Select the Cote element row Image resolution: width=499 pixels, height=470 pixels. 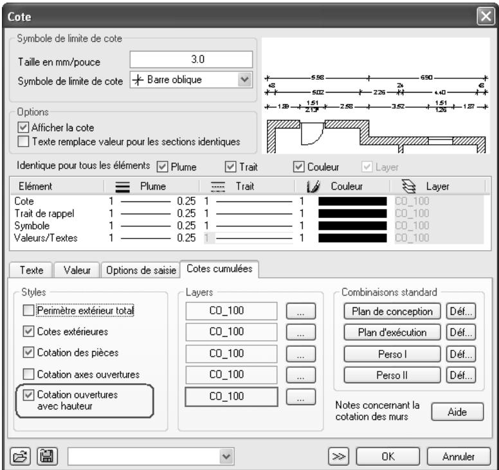(24, 201)
